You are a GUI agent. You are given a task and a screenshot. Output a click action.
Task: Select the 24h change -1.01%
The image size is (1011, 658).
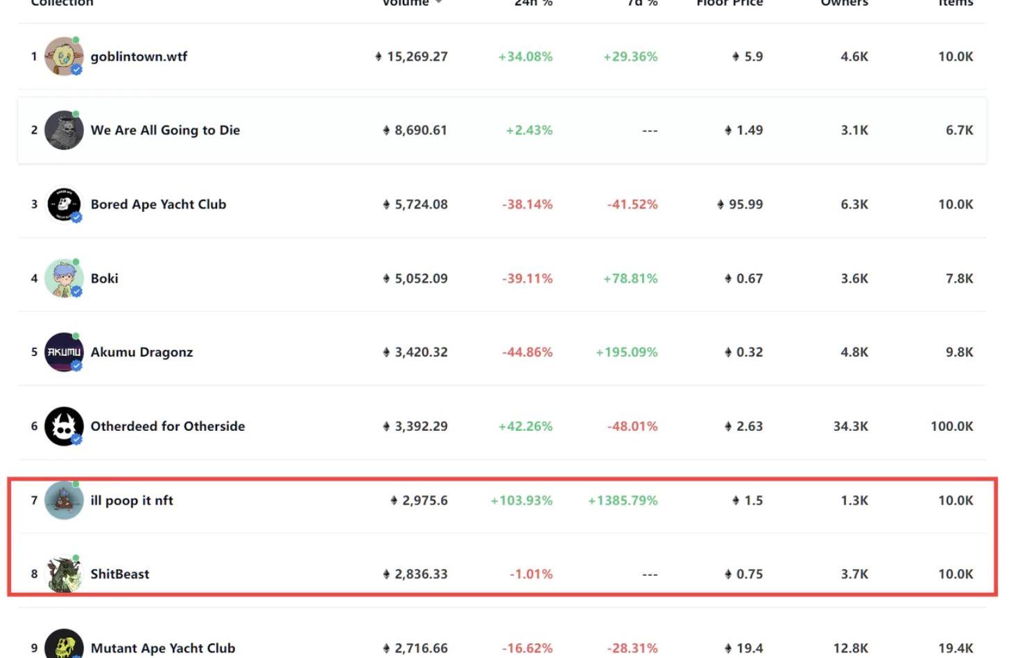pyautogui.click(x=531, y=574)
